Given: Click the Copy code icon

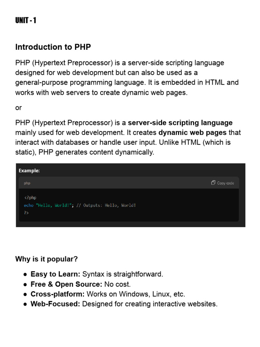Looking at the screenshot, I should (x=213, y=183).
